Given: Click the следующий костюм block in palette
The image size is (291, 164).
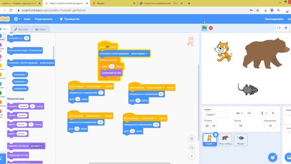Looking at the screenshot, I should [x=18, y=155].
